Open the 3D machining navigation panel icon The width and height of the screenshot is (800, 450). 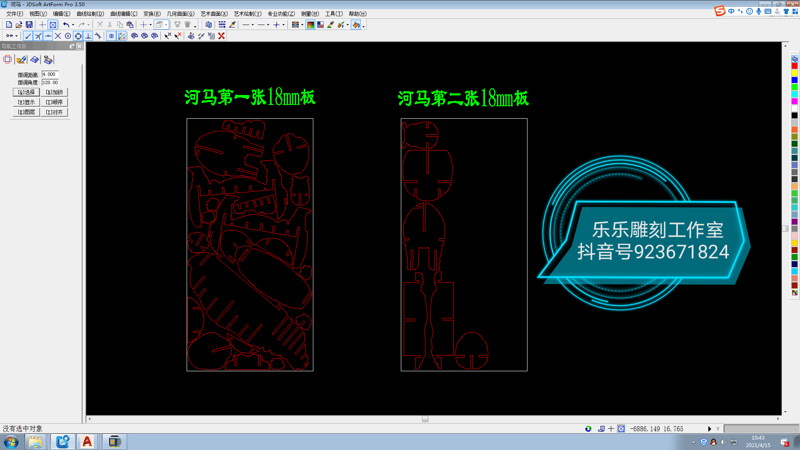coord(48,60)
